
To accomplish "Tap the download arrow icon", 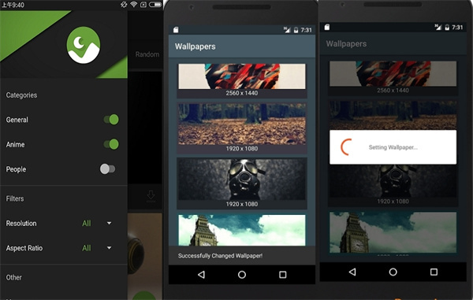I will (x=151, y=196).
